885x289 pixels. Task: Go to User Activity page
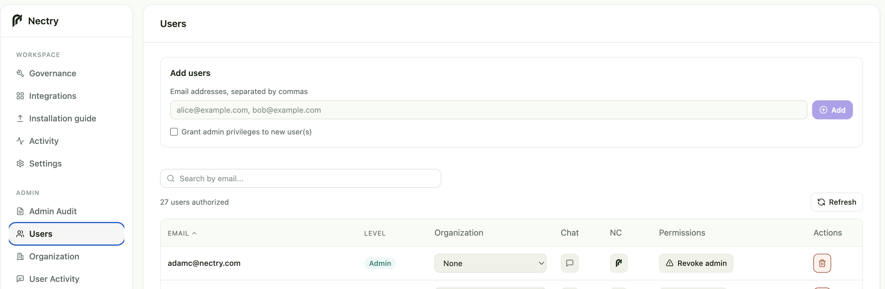coord(67,279)
